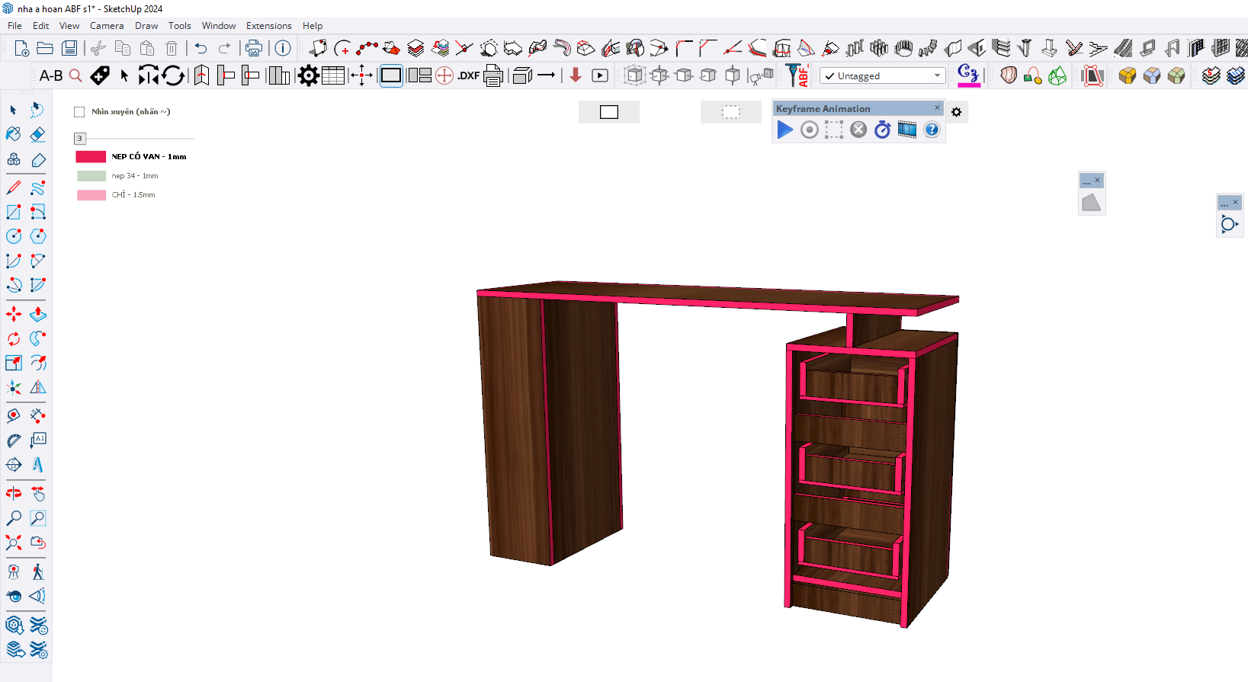This screenshot has width=1248, height=682.
Task: Select the nep 34 - 1mm label
Action: tap(135, 176)
